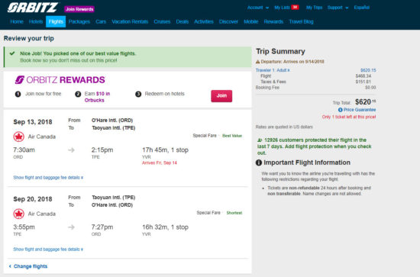Open the Vacation Rentals menu item
Screen dimensions: 420x277
tap(130, 21)
